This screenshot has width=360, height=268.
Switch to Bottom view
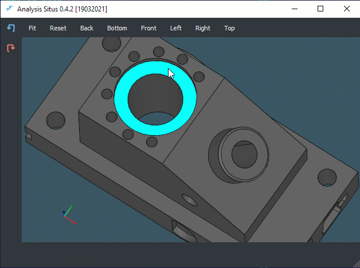[117, 28]
